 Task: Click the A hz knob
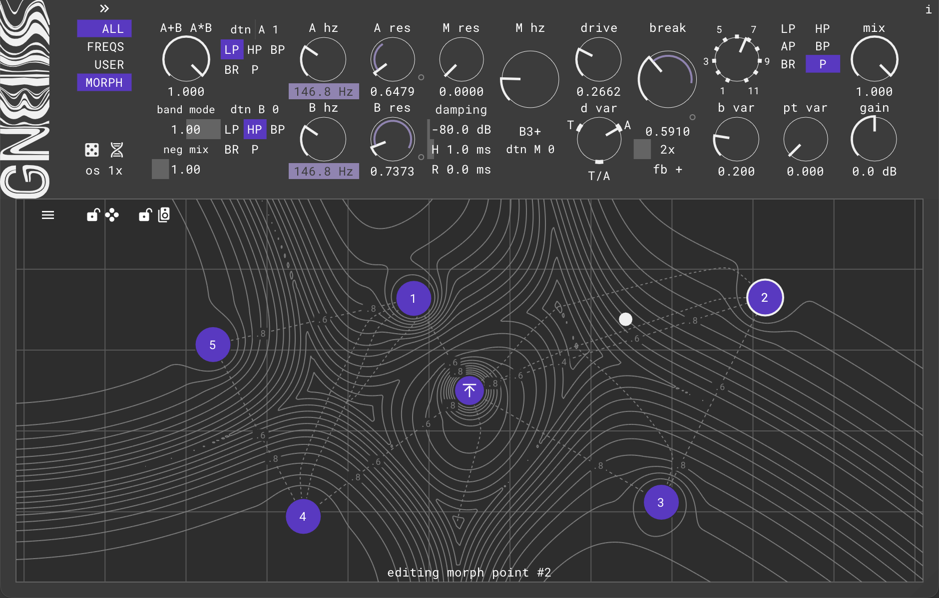pos(323,59)
